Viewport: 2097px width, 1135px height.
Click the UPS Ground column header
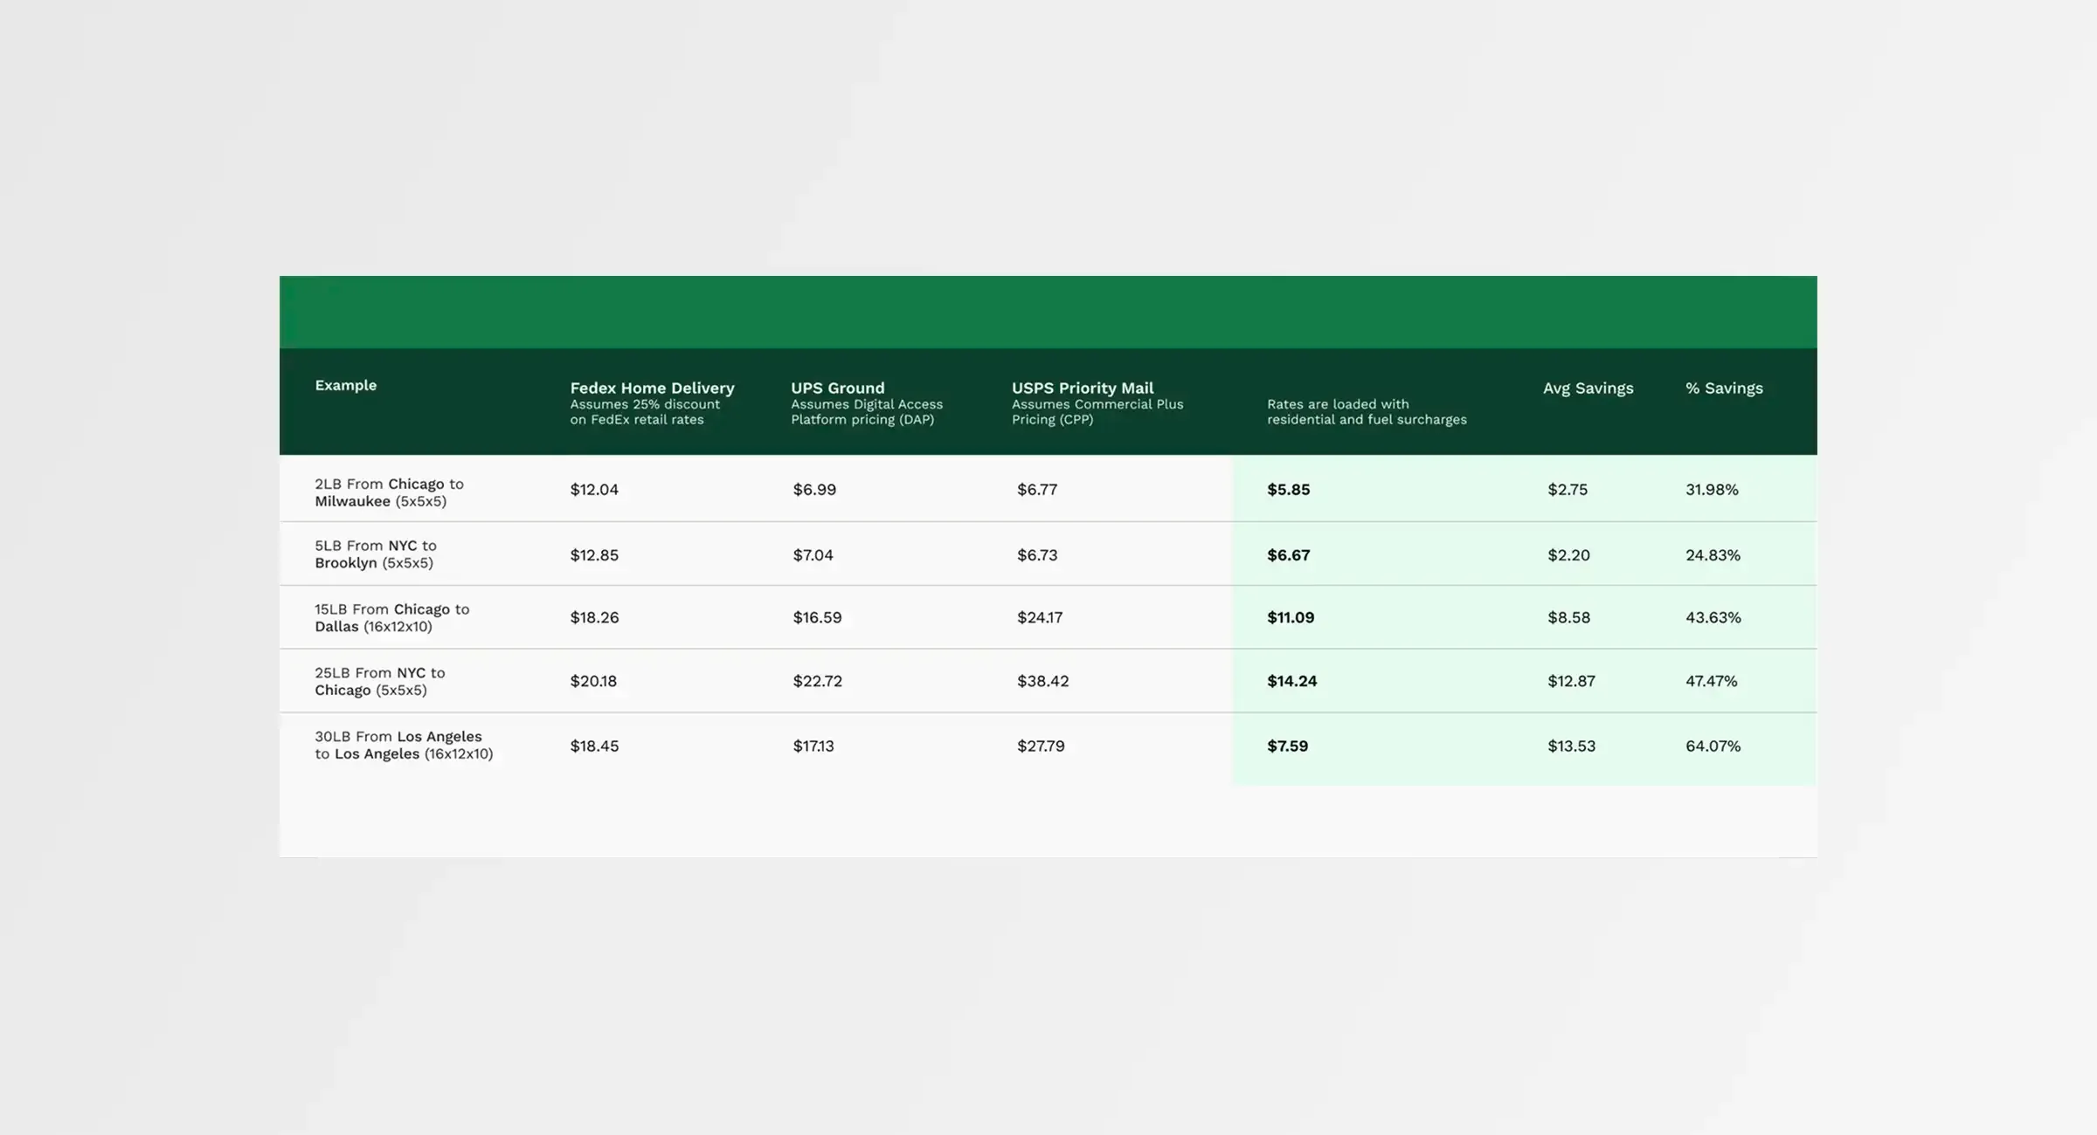pos(837,388)
